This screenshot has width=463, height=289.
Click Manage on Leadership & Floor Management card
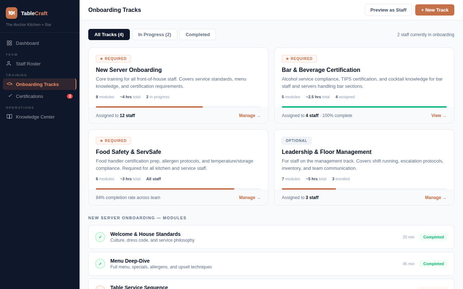[x=436, y=198]
